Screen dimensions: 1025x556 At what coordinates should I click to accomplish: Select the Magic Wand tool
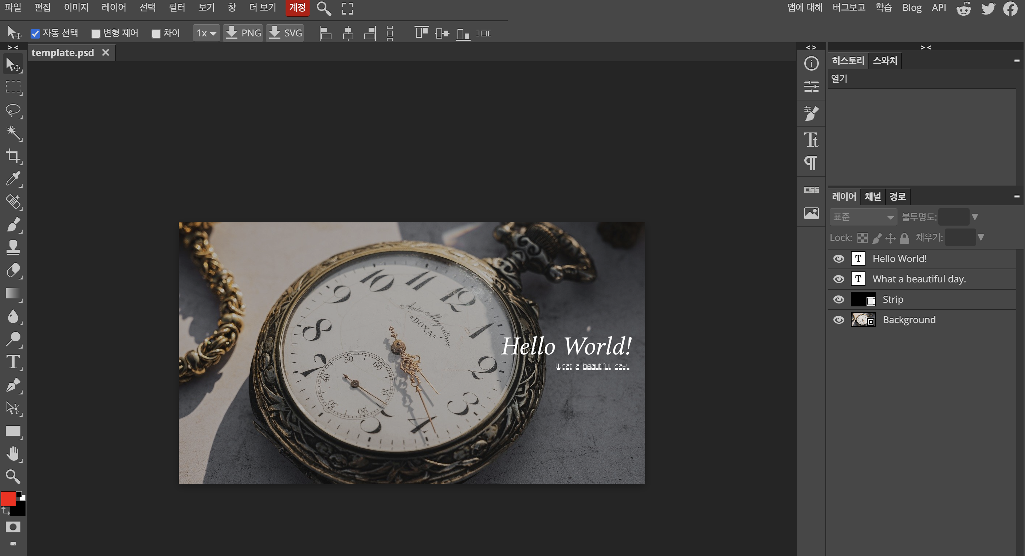[13, 133]
